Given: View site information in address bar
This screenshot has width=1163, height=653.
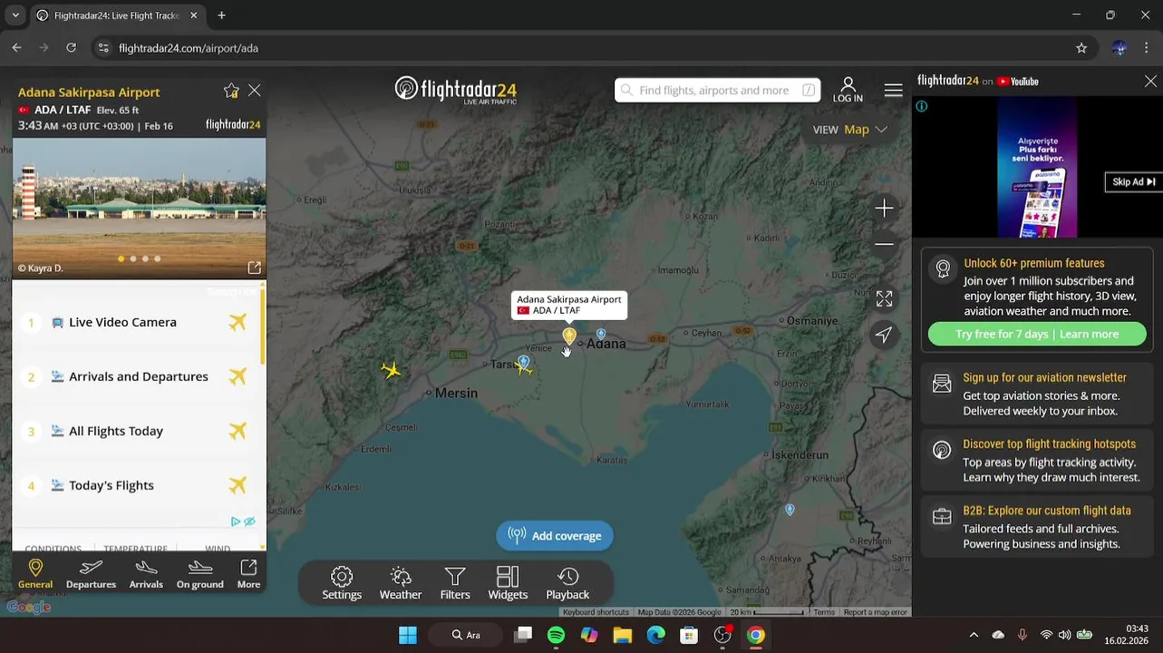Looking at the screenshot, I should 103,48.
